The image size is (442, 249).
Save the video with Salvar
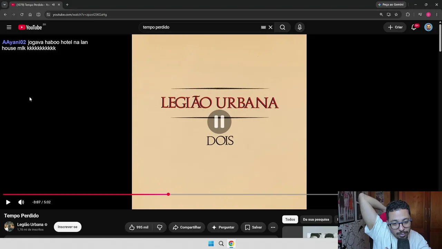pos(253,227)
